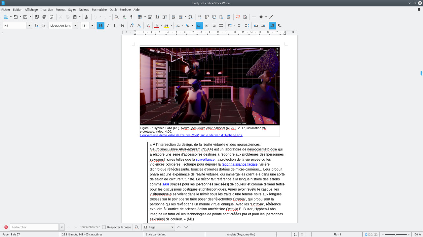Insert an image using the toolbar icon

[x=150, y=17]
